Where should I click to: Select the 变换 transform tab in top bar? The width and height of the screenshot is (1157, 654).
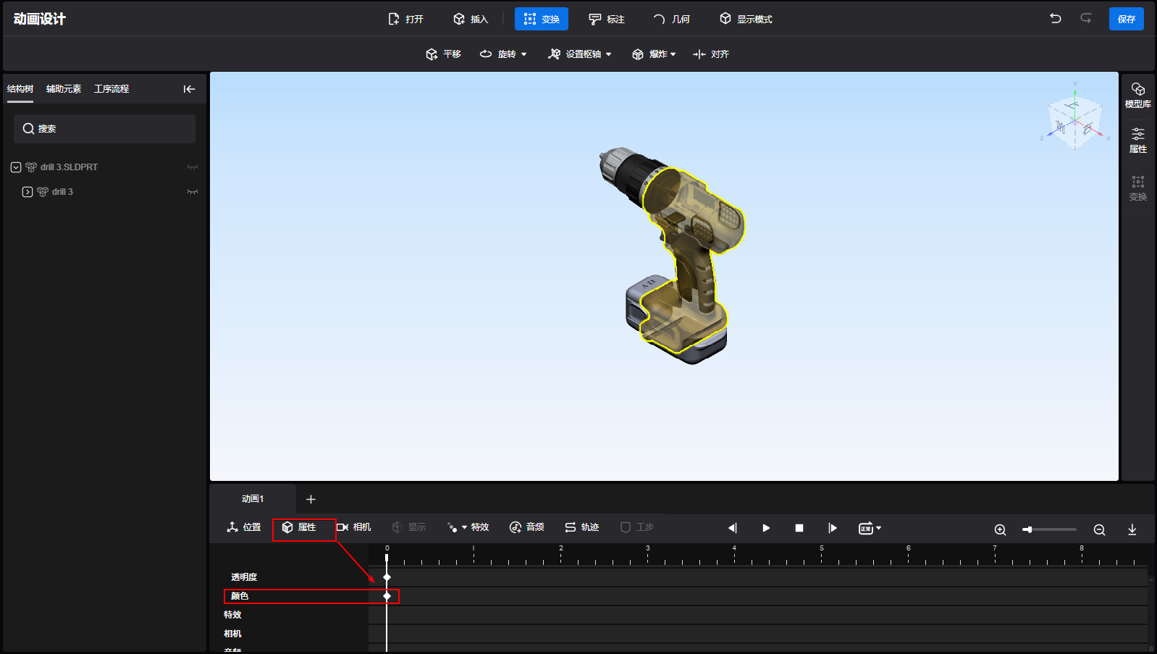tap(542, 19)
